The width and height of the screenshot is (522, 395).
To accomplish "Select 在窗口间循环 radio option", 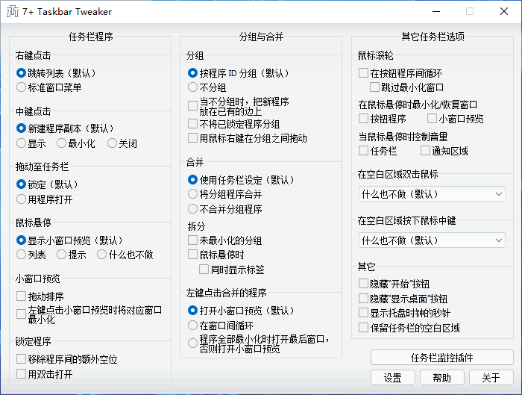I will (192, 326).
